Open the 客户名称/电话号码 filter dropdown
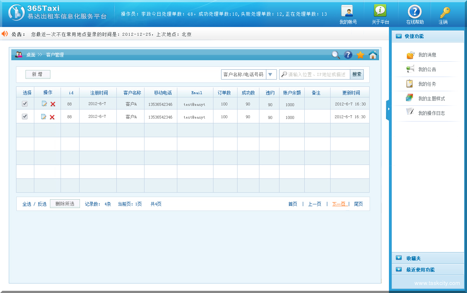This screenshot has width=467, height=293. pyautogui.click(x=249, y=74)
